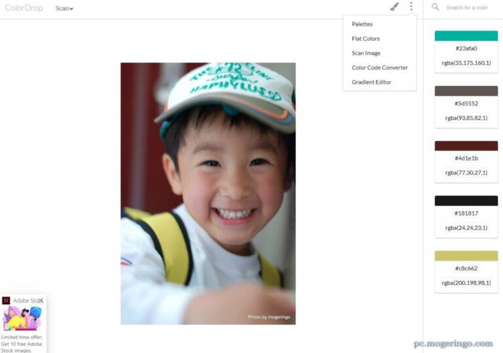Close the Adobe Stock advertisement
The height and width of the screenshot is (353, 503).
coord(41,301)
